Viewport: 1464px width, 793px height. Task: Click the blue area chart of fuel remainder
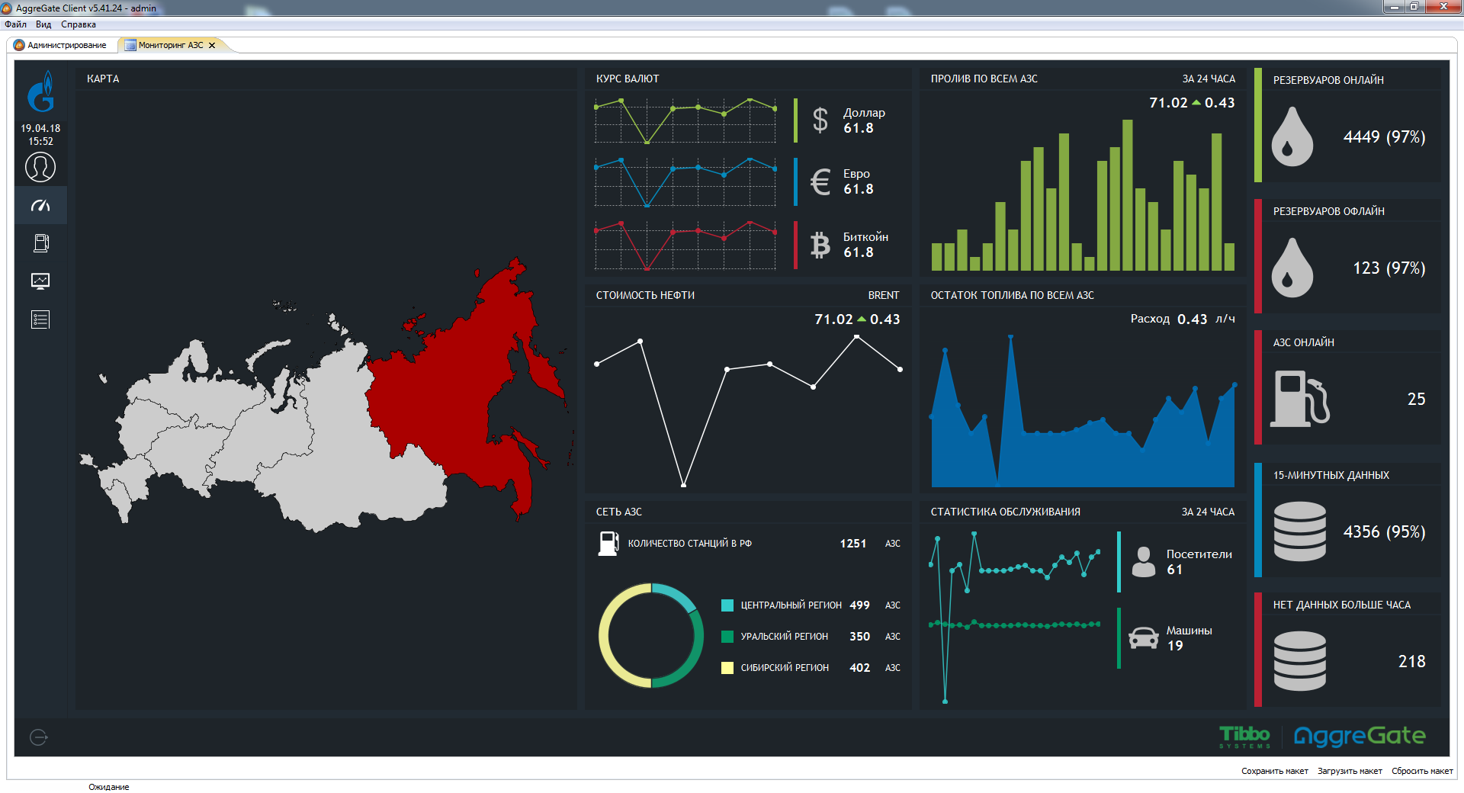click(1083, 412)
